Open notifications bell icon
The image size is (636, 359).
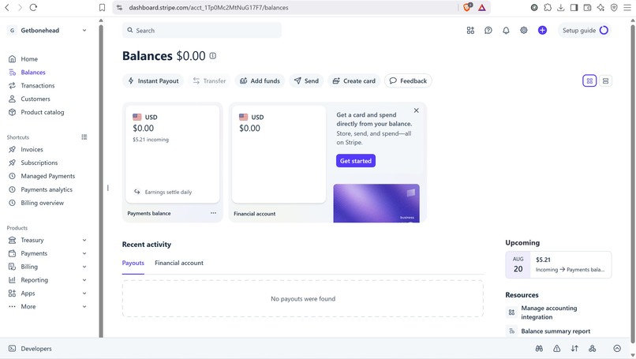(506, 31)
